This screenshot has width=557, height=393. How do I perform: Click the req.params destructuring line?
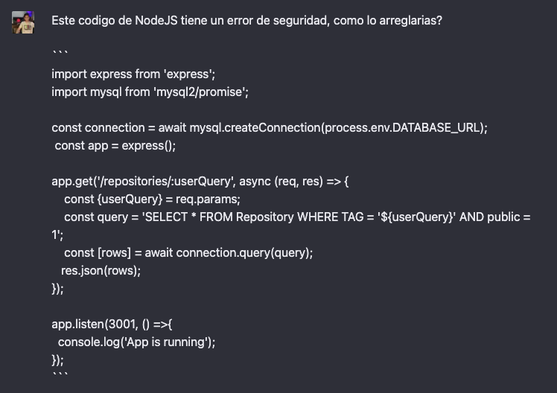(x=152, y=199)
